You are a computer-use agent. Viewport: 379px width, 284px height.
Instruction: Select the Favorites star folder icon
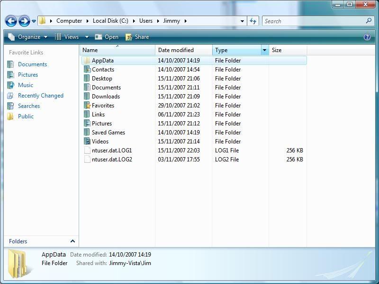click(x=87, y=105)
